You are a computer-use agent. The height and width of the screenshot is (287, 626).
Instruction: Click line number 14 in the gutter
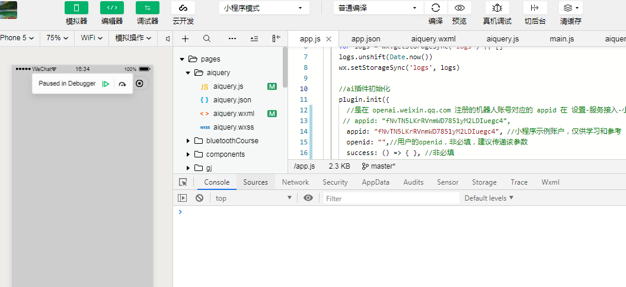[x=304, y=131]
